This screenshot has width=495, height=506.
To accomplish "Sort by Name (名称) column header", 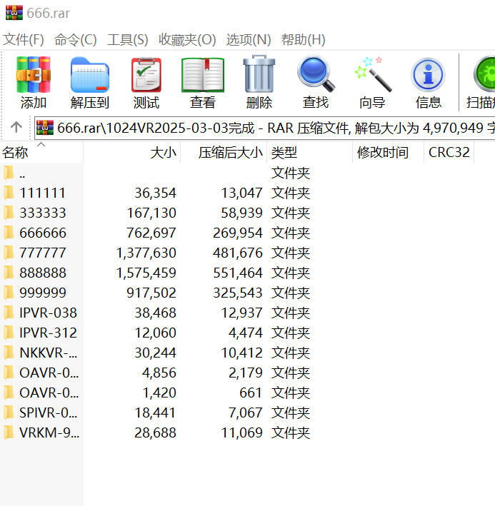I will point(16,152).
